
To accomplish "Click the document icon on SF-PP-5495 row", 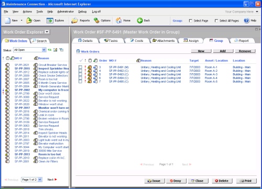I will pyautogui.click(x=95, y=82).
